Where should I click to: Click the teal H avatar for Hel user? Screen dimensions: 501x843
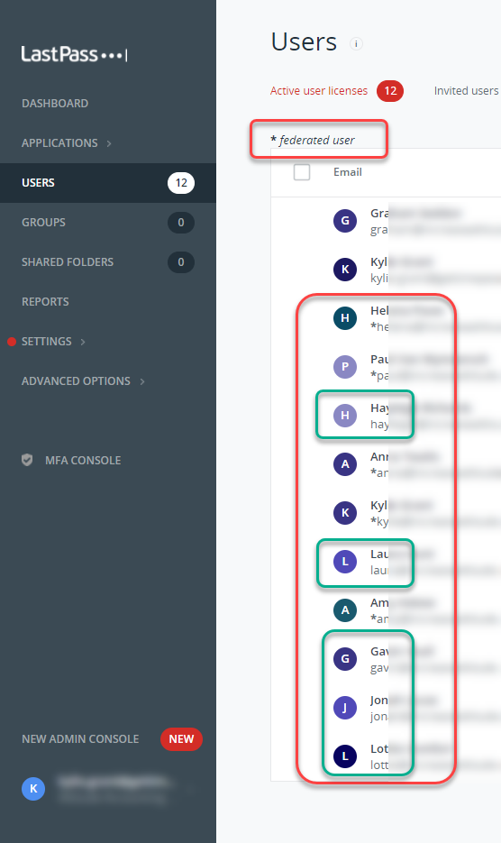[345, 317]
